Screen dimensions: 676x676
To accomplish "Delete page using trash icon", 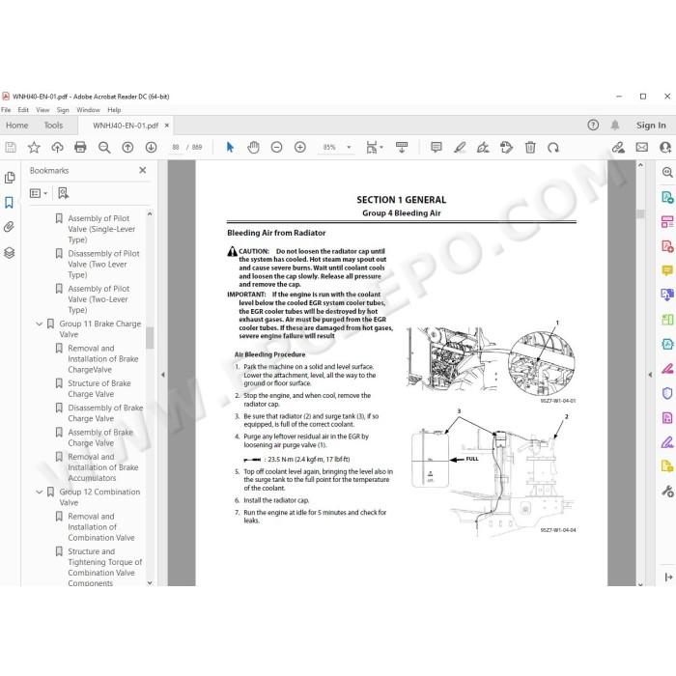I will tap(530, 148).
